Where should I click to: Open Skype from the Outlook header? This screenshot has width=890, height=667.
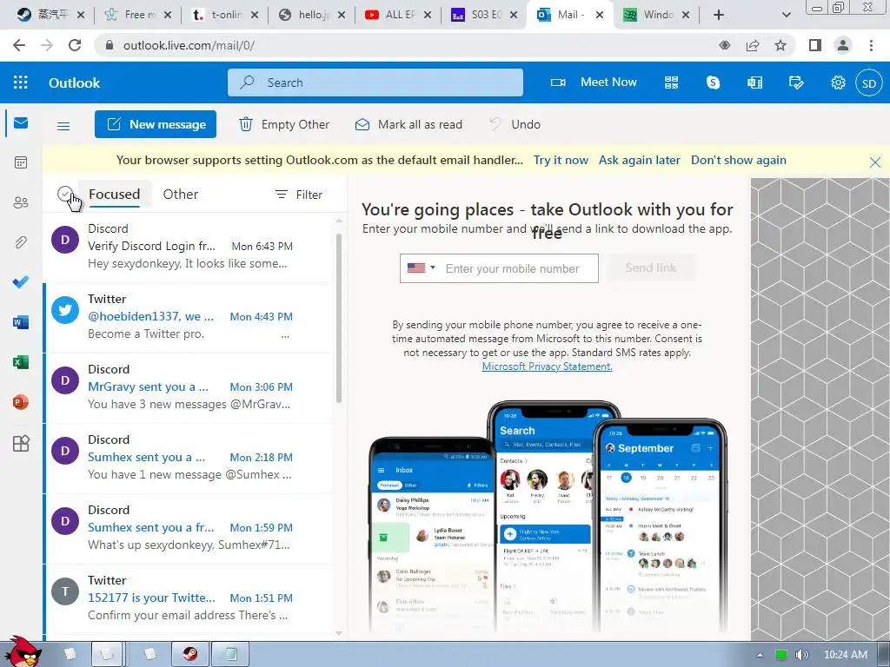(713, 83)
